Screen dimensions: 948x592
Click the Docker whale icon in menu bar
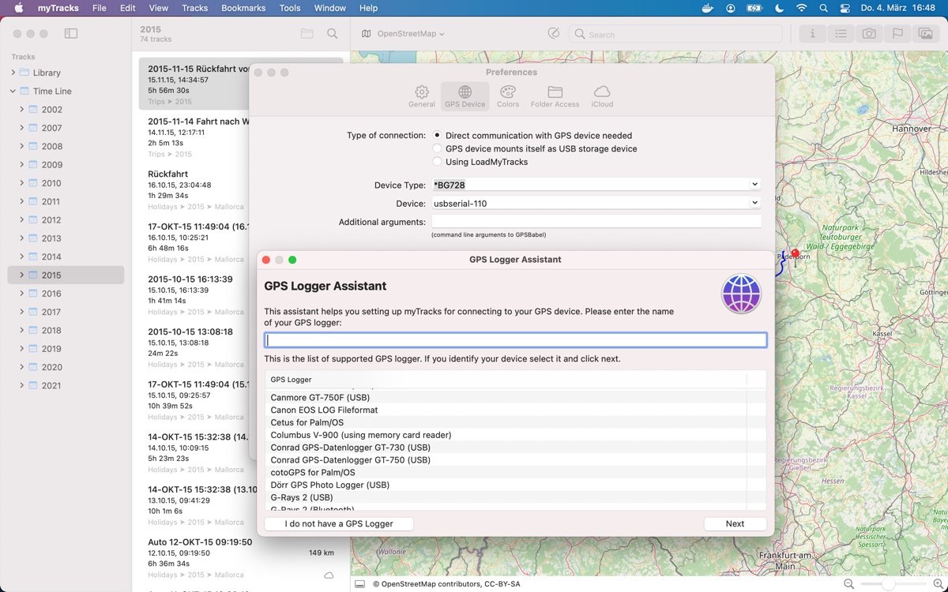708,8
